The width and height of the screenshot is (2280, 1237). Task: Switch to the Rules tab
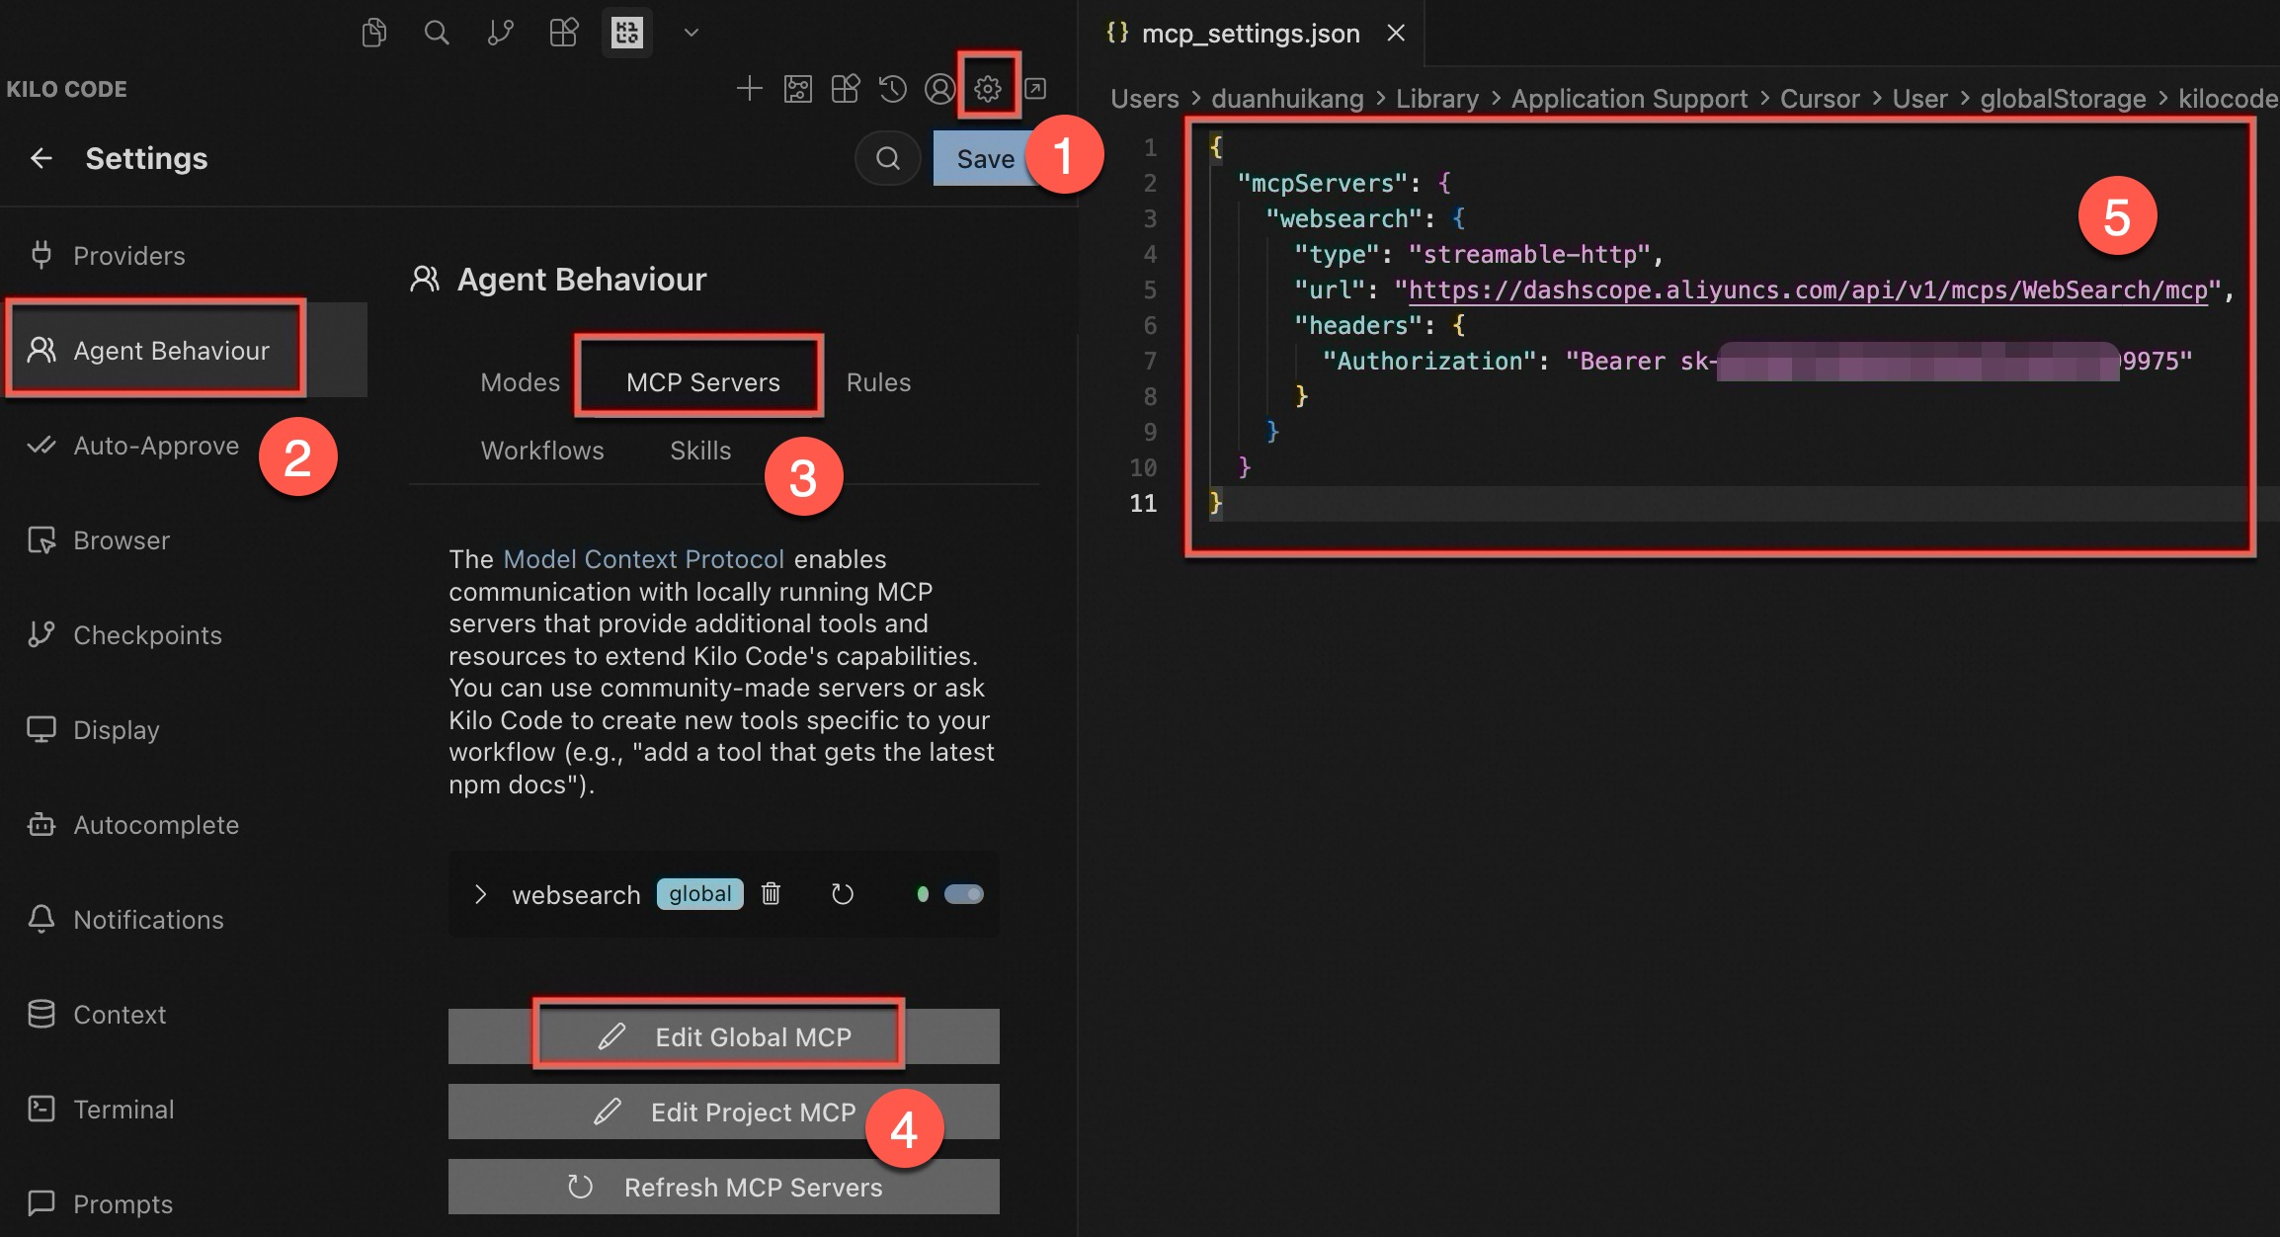[878, 382]
